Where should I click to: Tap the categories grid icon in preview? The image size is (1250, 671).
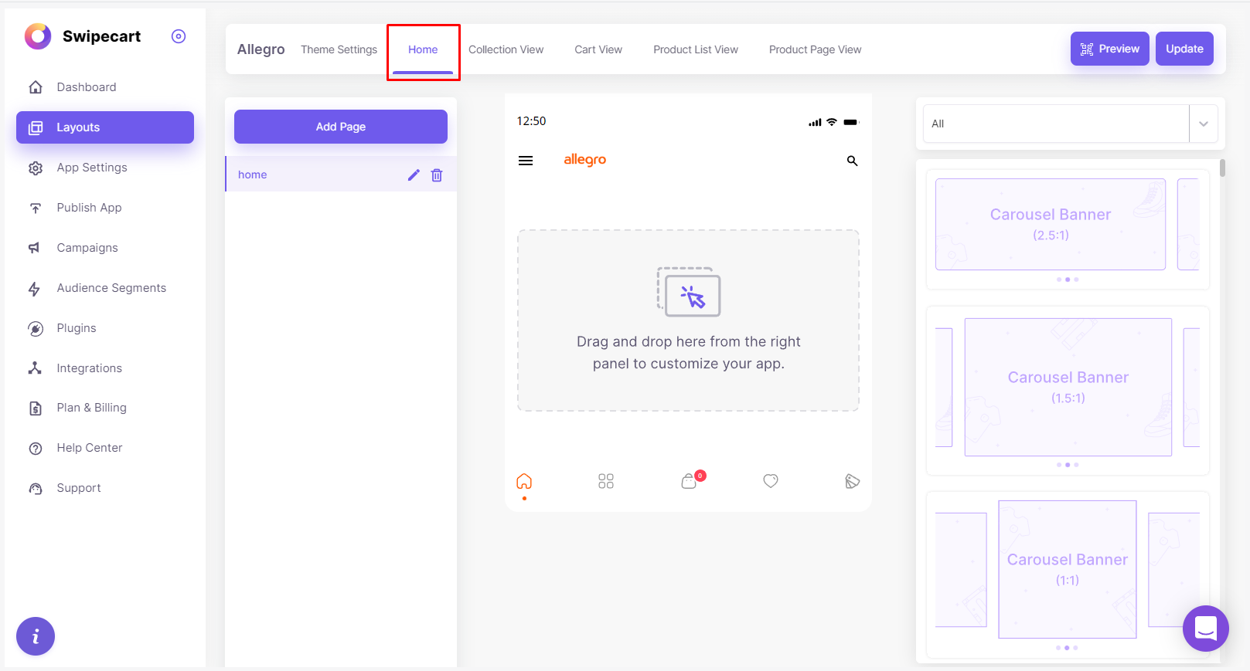[x=606, y=481]
